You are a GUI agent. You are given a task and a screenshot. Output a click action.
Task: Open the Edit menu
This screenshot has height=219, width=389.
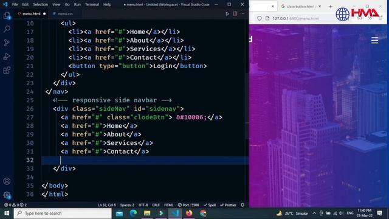(26, 4)
